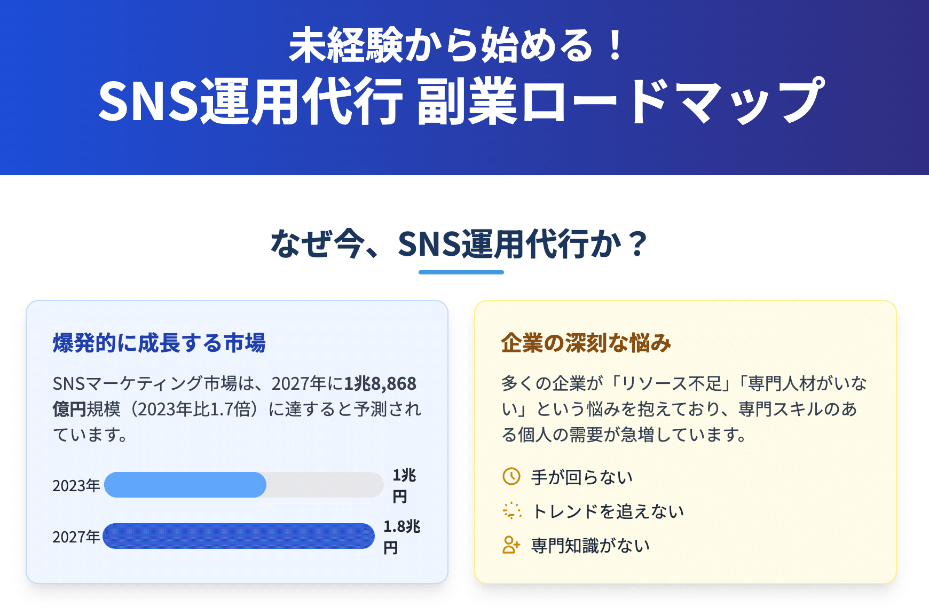Click the 専門知識がない list item text

pyautogui.click(x=591, y=545)
